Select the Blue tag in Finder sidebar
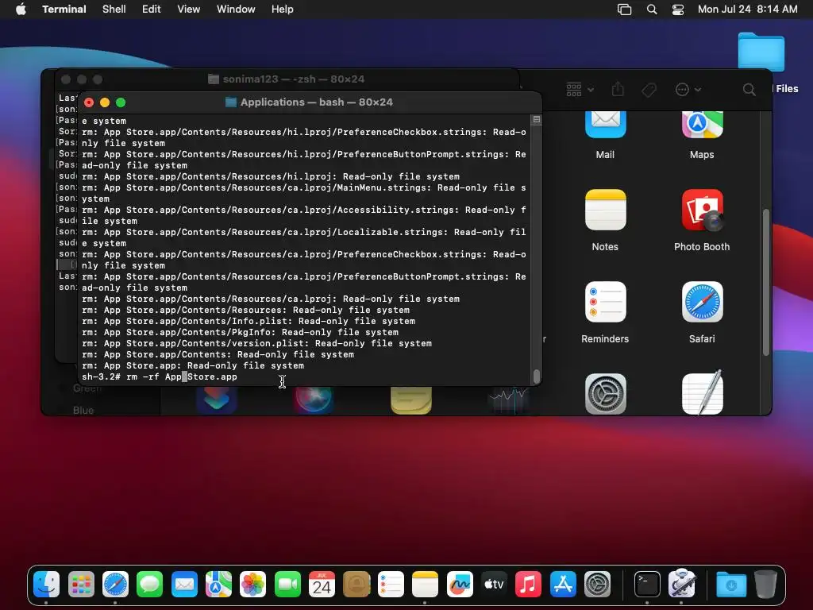Image resolution: width=813 pixels, height=610 pixels. point(83,410)
